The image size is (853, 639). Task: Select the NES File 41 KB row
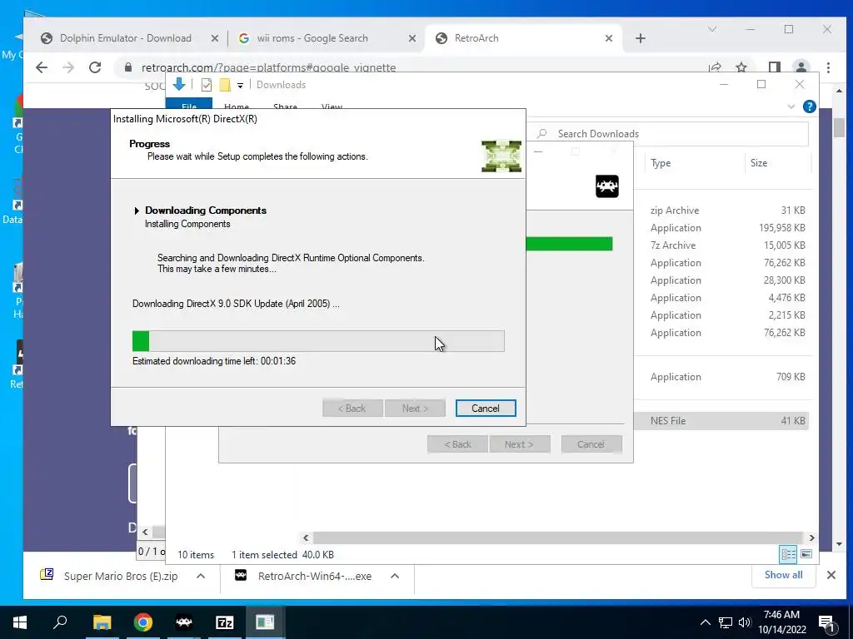point(721,420)
